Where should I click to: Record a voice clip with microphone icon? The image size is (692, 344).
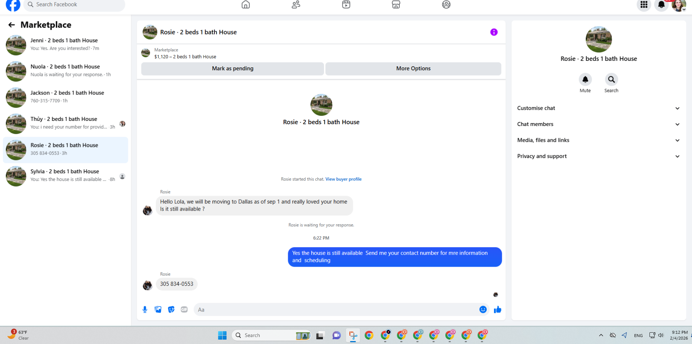pos(145,310)
